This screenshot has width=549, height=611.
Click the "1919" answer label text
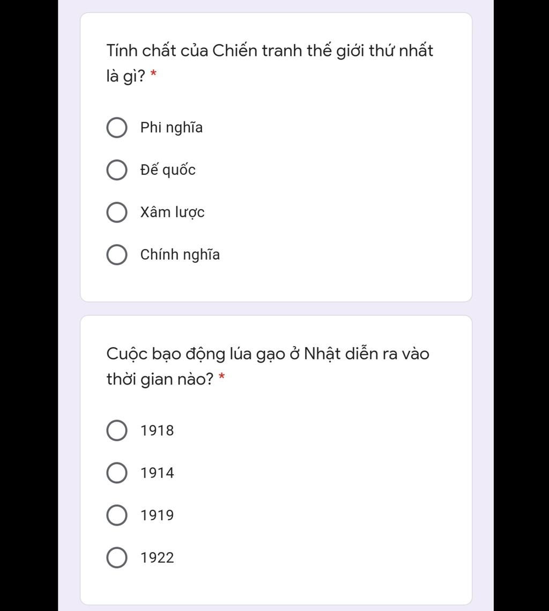tap(157, 516)
